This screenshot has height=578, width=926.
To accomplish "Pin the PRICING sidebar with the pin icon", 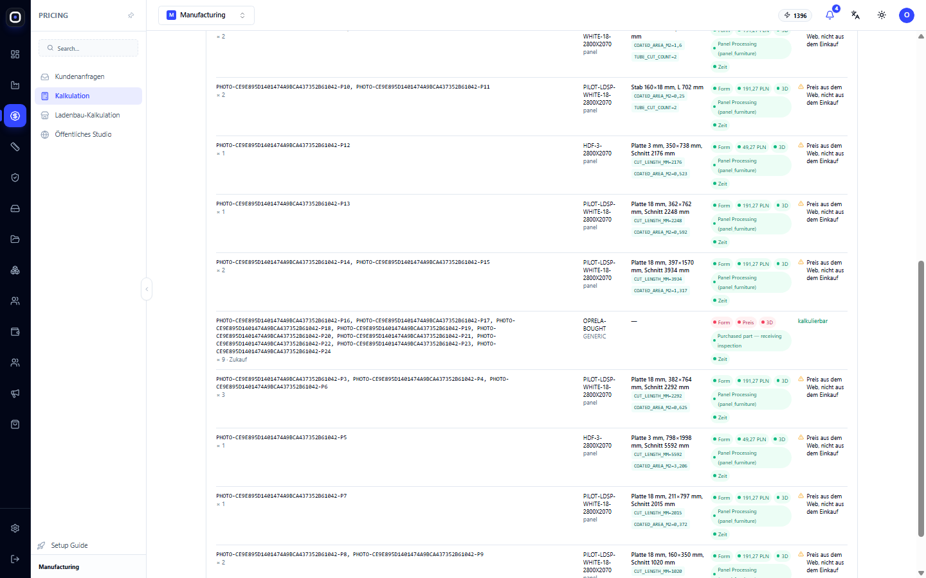I will 131,15.
